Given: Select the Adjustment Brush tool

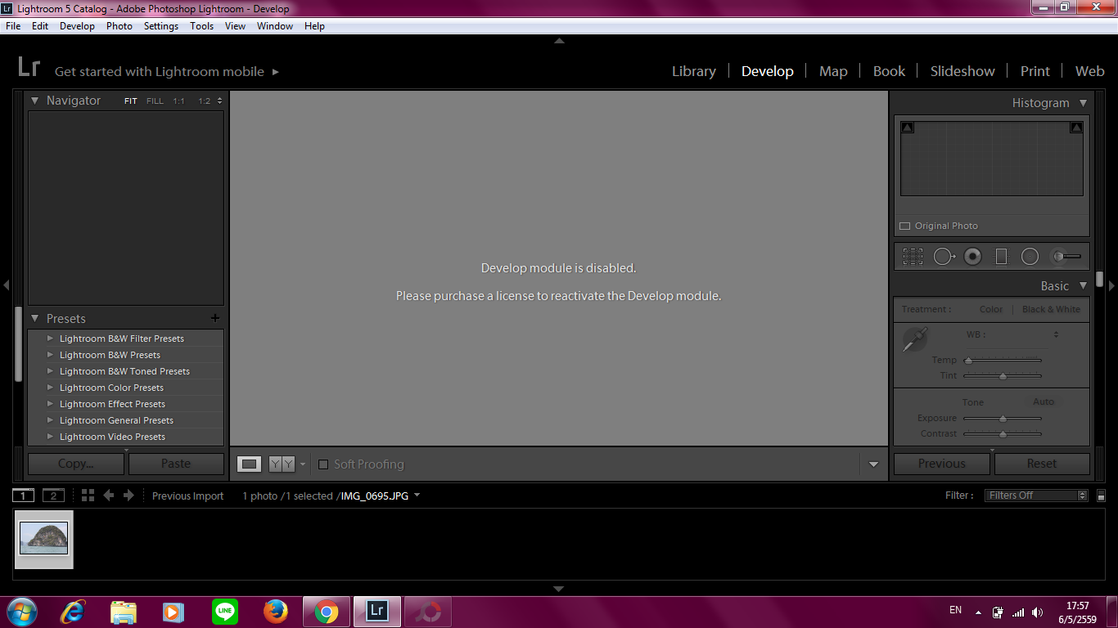Looking at the screenshot, I should click(x=1066, y=257).
